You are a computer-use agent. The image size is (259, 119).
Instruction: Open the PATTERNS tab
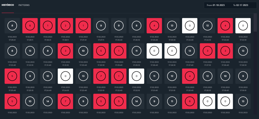coord(24,5)
